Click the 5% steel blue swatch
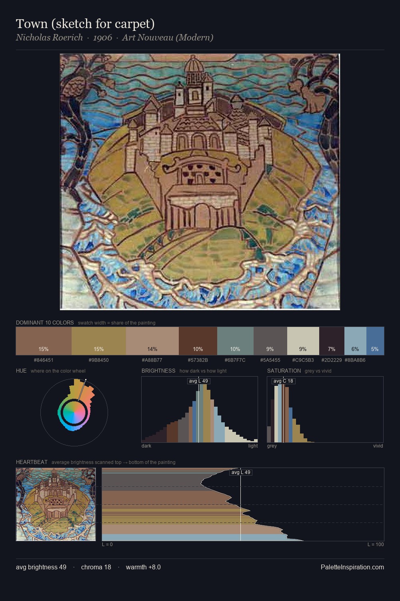This screenshot has width=400, height=601. [375, 341]
